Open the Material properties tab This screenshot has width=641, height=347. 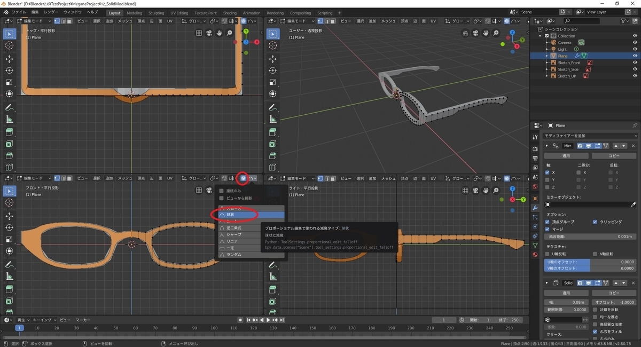point(535,255)
